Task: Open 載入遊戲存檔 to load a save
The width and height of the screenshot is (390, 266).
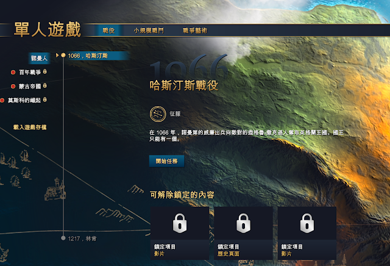Action: coord(30,128)
